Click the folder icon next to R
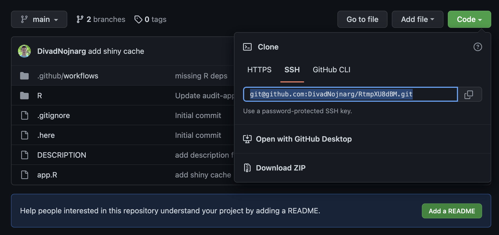This screenshot has width=499, height=235. tap(24, 96)
